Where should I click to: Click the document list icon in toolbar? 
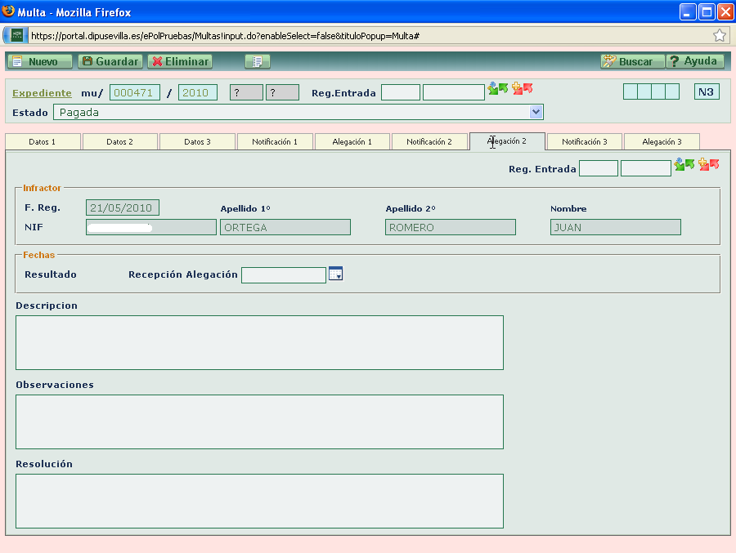coord(257,61)
